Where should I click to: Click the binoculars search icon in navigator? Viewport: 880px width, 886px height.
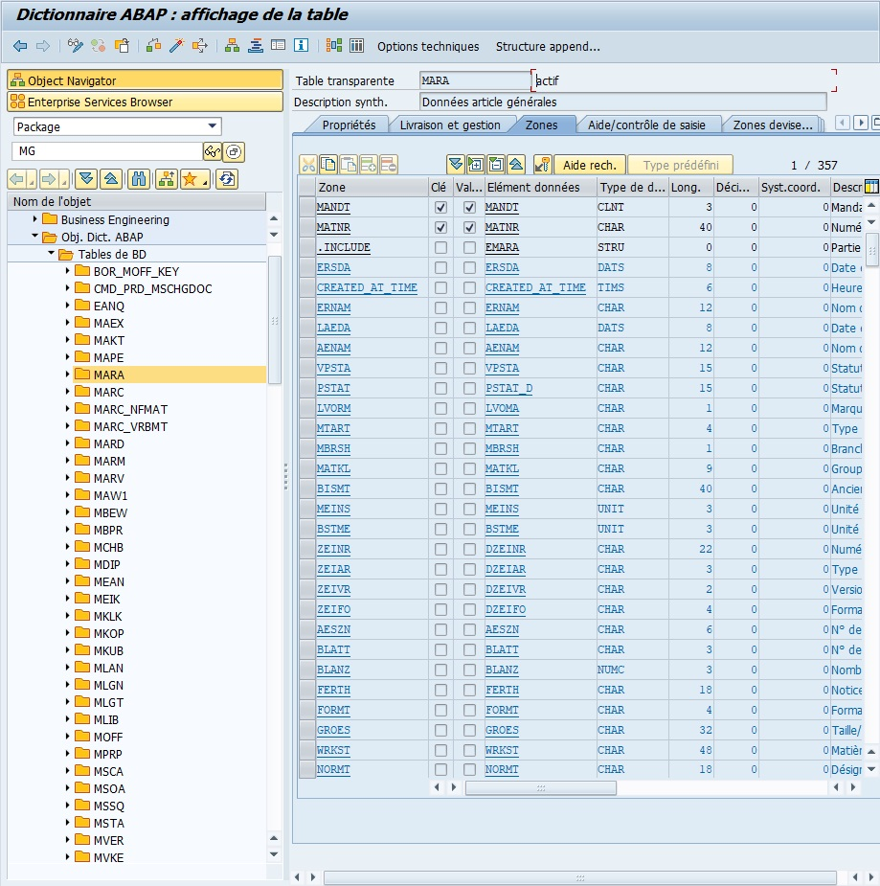(x=140, y=179)
